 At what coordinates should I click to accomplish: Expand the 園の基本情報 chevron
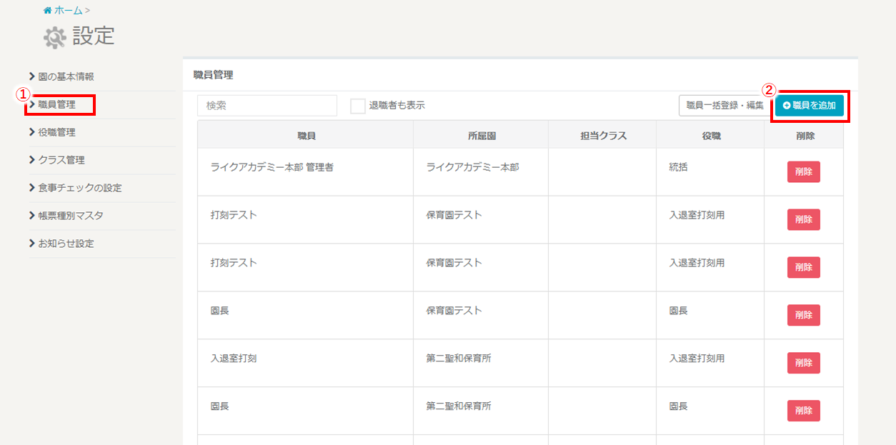pyautogui.click(x=32, y=76)
